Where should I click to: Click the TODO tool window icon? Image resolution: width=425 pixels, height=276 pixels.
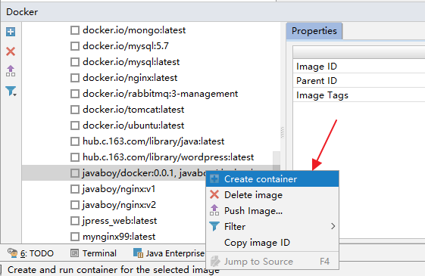coord(12,253)
